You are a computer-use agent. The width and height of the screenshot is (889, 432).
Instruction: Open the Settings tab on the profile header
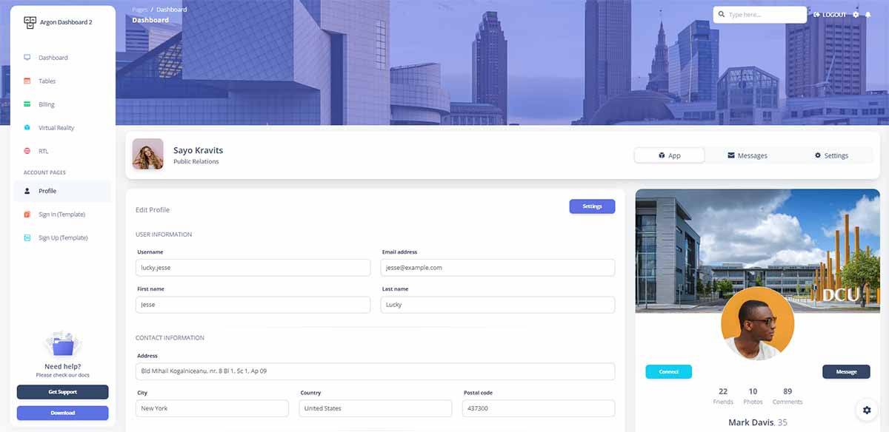(x=832, y=155)
